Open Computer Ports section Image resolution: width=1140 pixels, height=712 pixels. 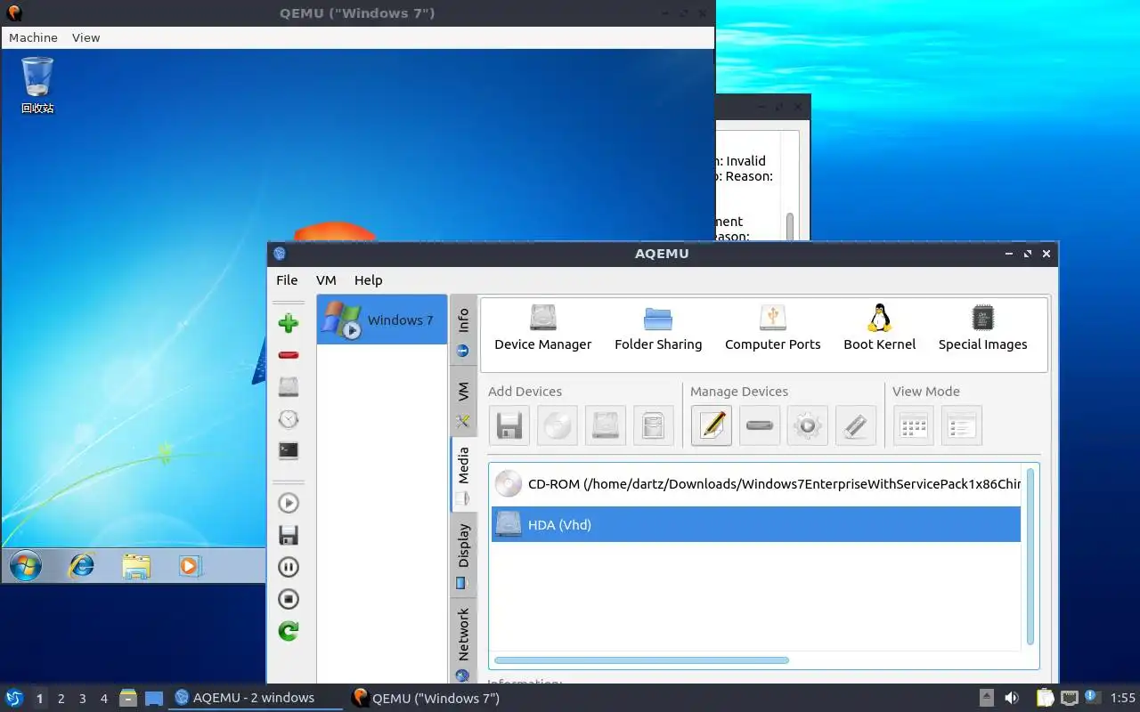(x=773, y=328)
